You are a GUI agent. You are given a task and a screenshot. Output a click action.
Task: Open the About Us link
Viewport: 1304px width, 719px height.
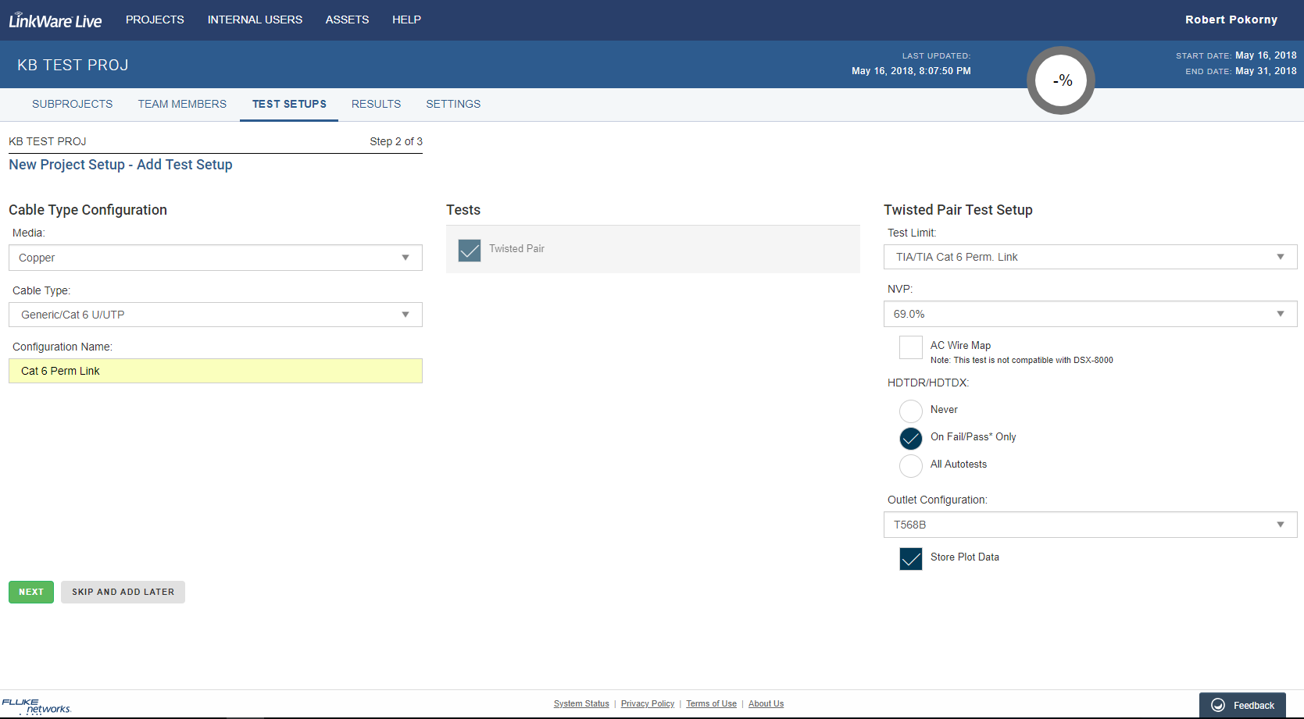point(766,703)
